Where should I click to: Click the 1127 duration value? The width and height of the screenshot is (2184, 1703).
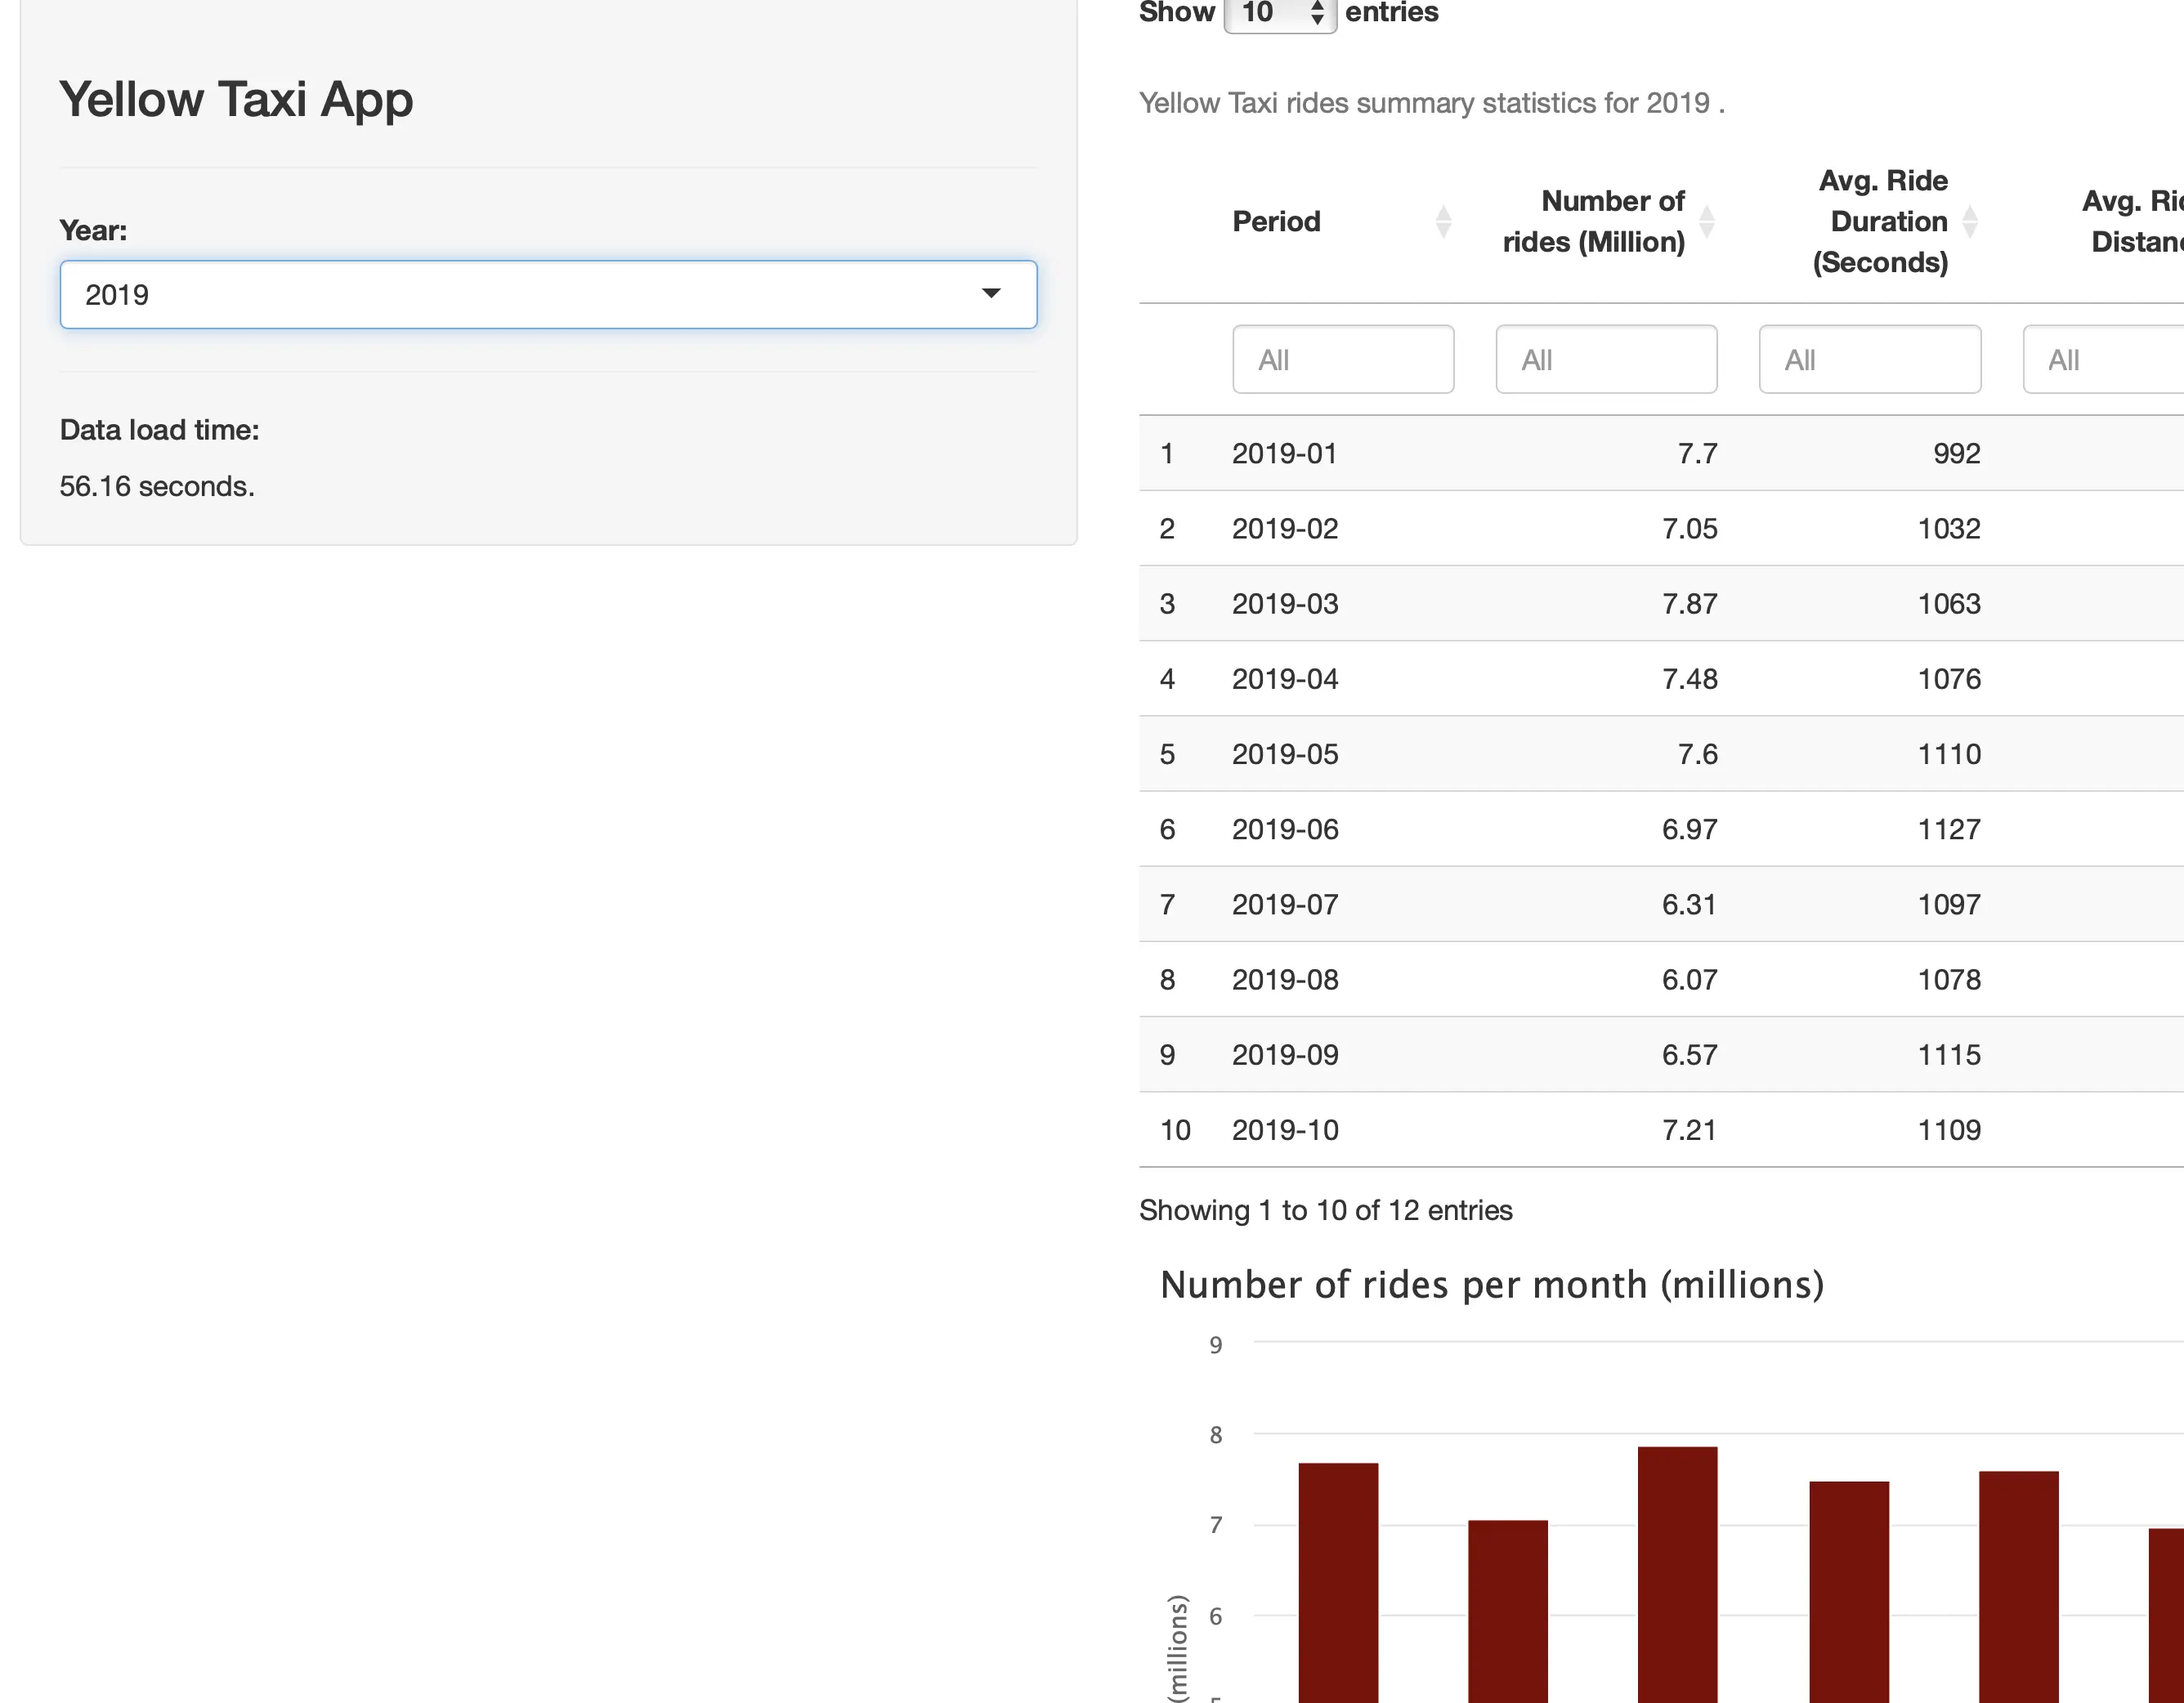(1949, 829)
